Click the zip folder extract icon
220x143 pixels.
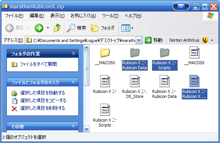pos(14,65)
